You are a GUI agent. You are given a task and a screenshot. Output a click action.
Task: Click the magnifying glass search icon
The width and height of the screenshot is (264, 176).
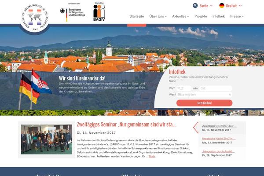[195, 6]
